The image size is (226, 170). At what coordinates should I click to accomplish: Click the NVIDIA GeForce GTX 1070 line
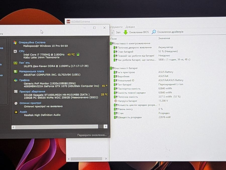(62, 86)
